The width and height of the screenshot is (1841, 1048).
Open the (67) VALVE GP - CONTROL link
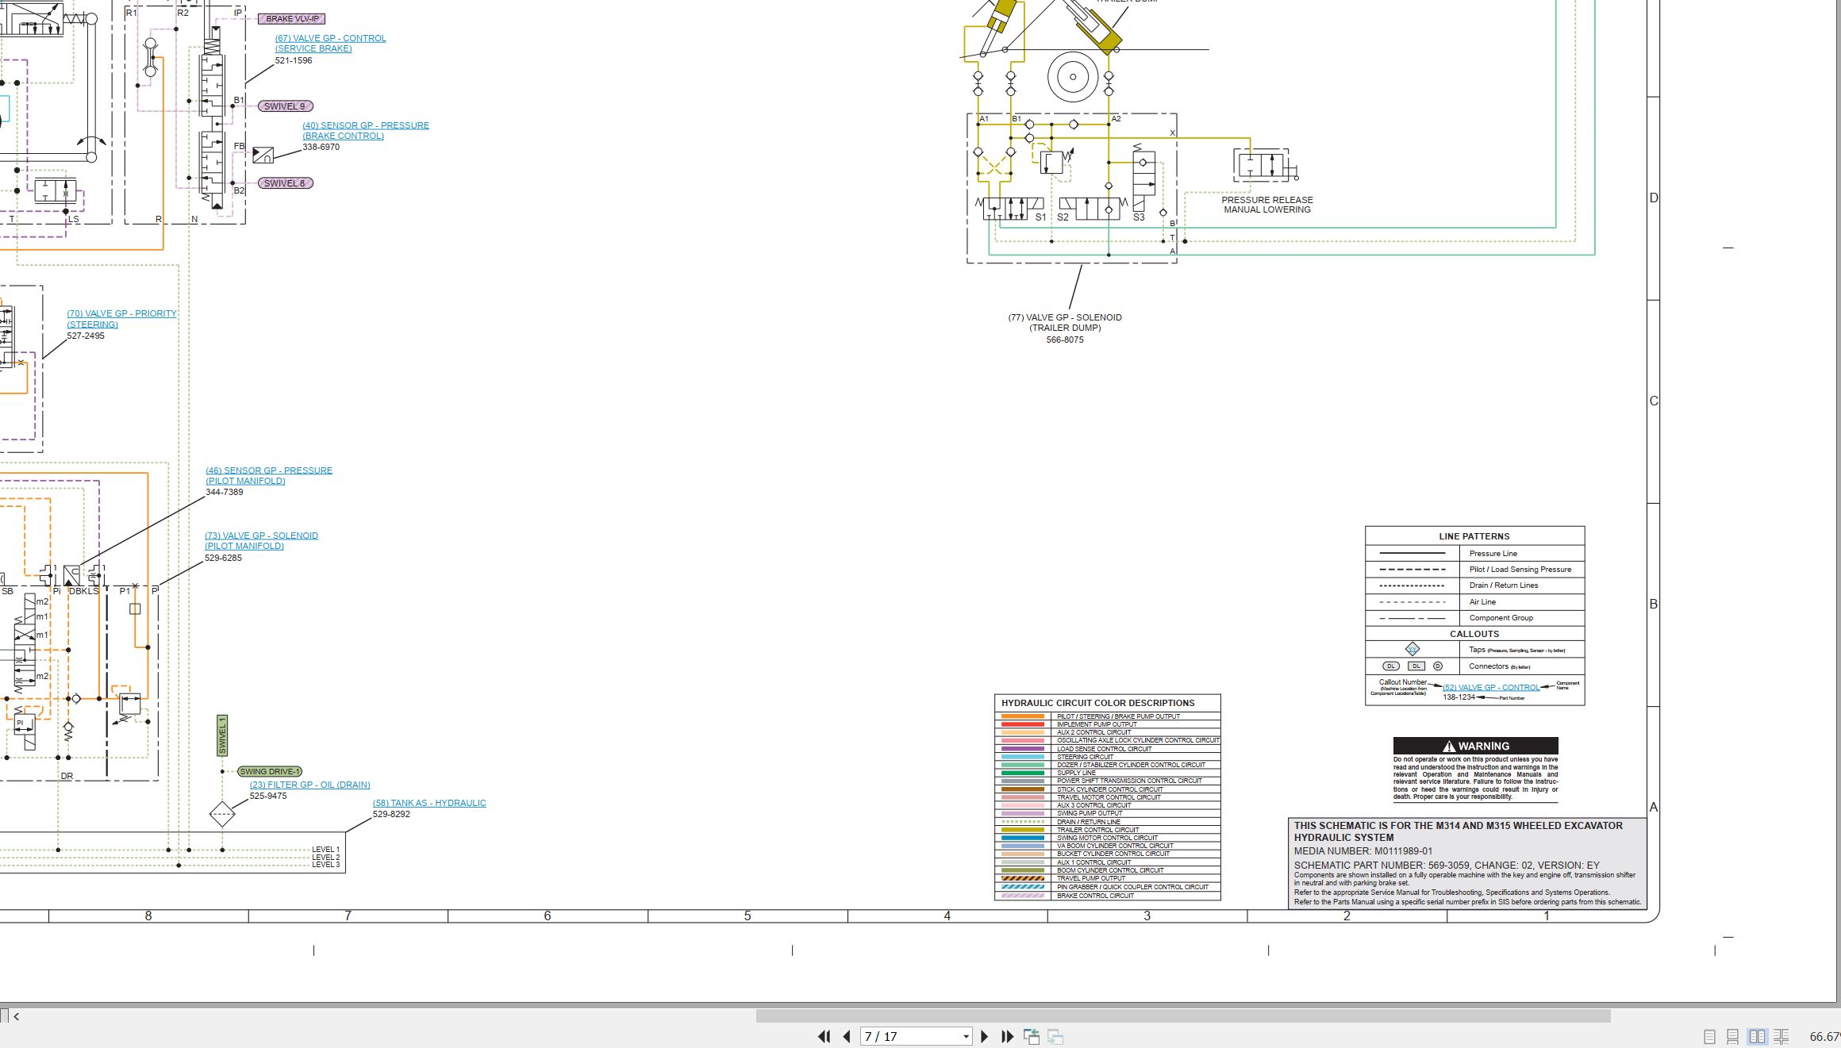[x=330, y=43]
